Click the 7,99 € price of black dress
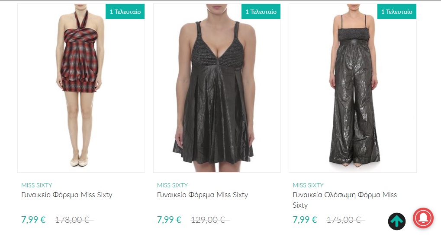Screen dimensions: 441x237 [169, 220]
